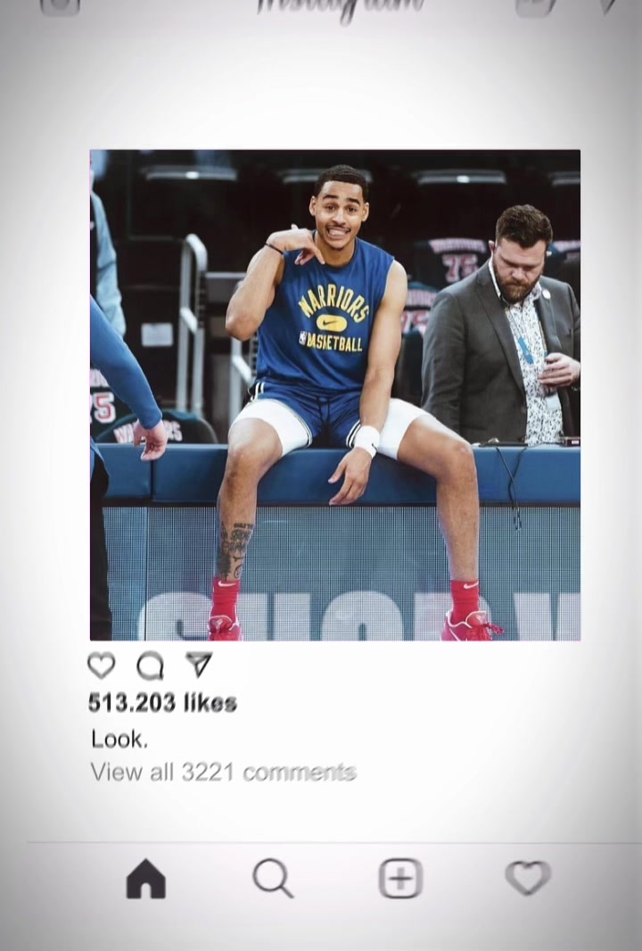The height and width of the screenshot is (951, 642).
Task: Go to the Home feed tab
Action: point(145,878)
